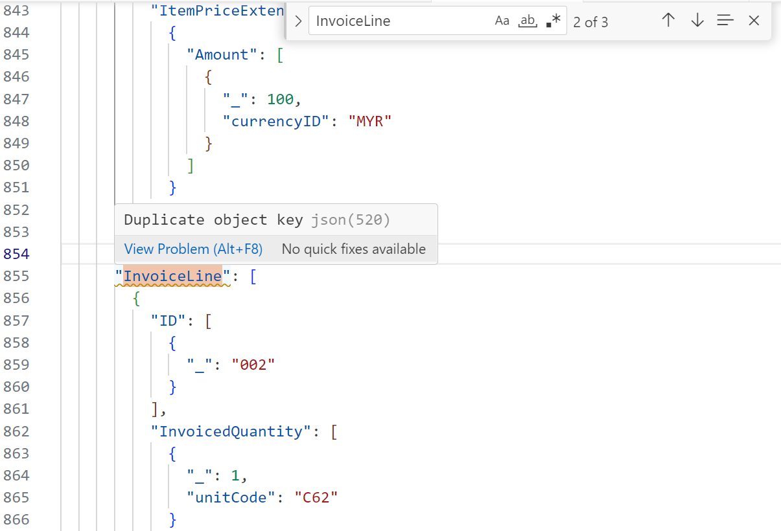Go to previous match arrow
Image resolution: width=781 pixels, height=531 pixels.
click(668, 21)
